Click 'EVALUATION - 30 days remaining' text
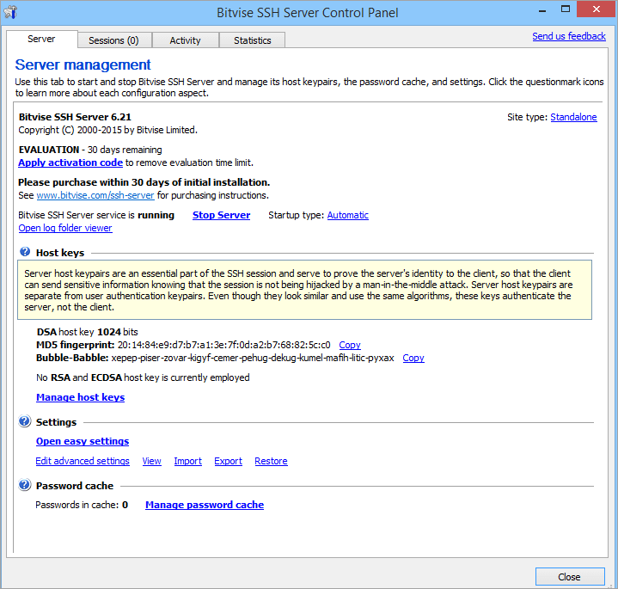 click(90, 150)
